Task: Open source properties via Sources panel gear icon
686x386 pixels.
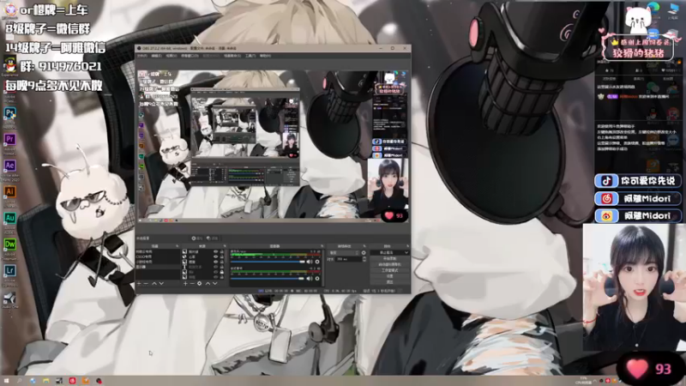Action: (200, 284)
